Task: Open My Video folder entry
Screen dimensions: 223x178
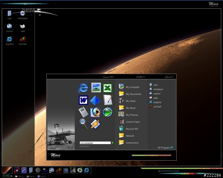Action: (127, 101)
